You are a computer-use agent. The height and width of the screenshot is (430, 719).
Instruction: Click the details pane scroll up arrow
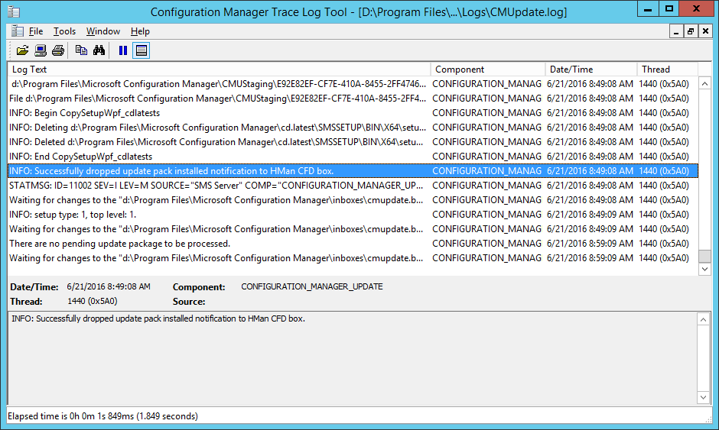pyautogui.click(x=703, y=319)
